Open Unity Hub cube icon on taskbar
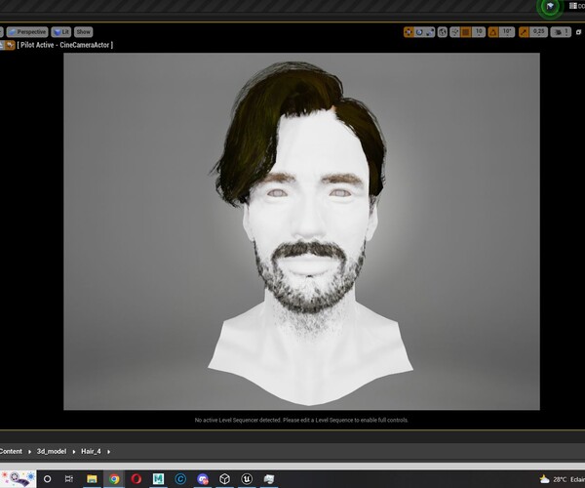 [x=224, y=478]
